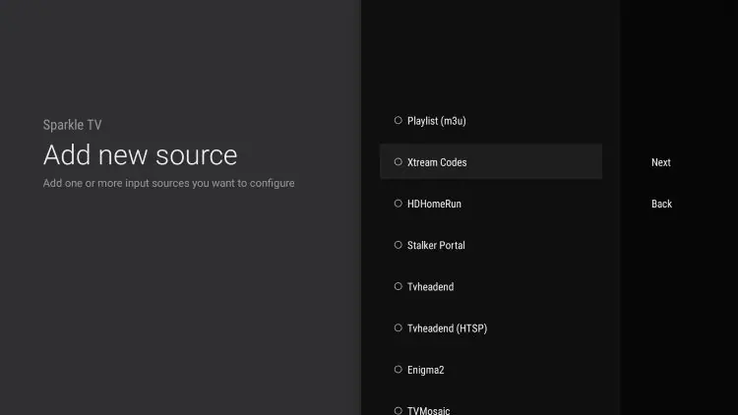Choose HDHomeRun as input source
738x415 pixels.
491,204
